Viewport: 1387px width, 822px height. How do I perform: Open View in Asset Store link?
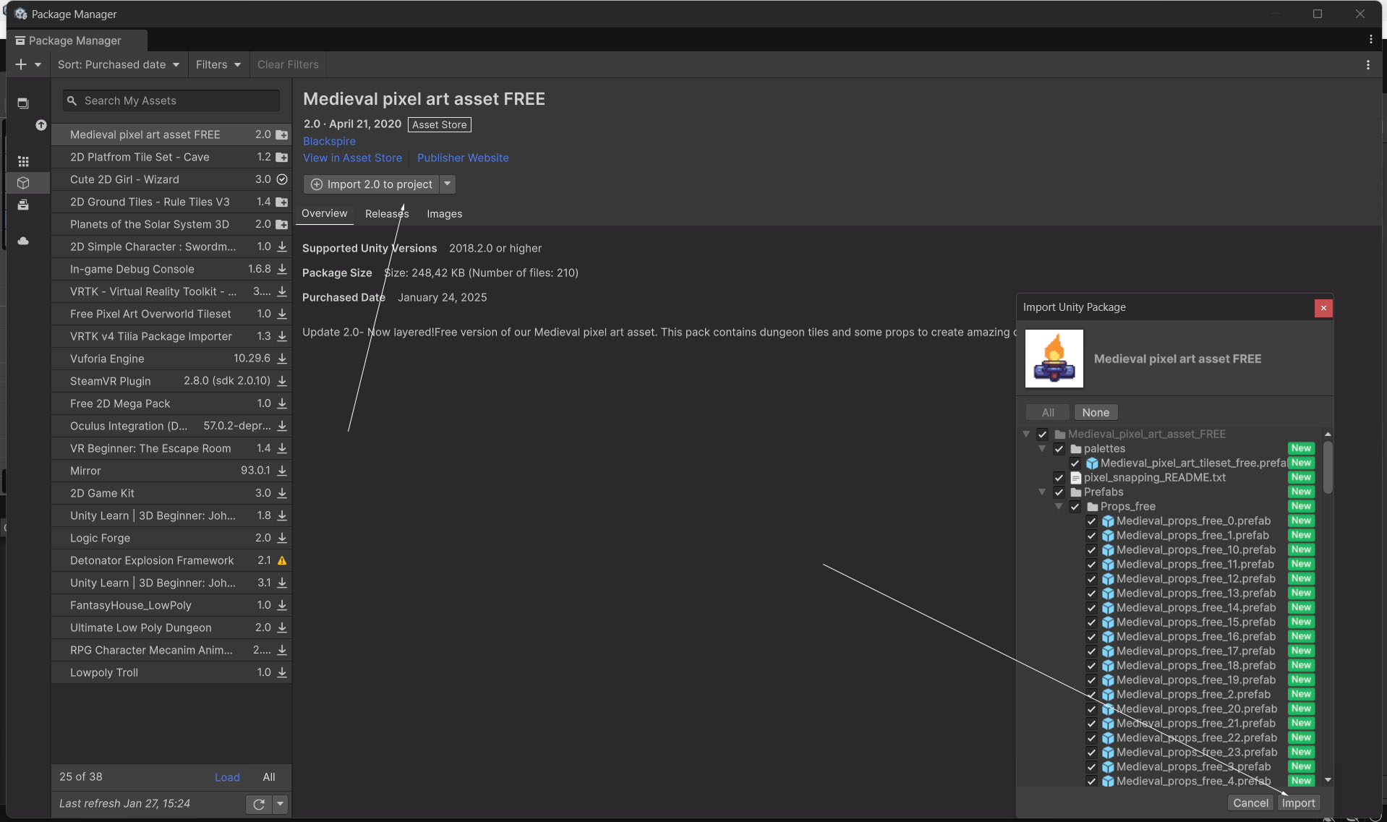coord(352,158)
